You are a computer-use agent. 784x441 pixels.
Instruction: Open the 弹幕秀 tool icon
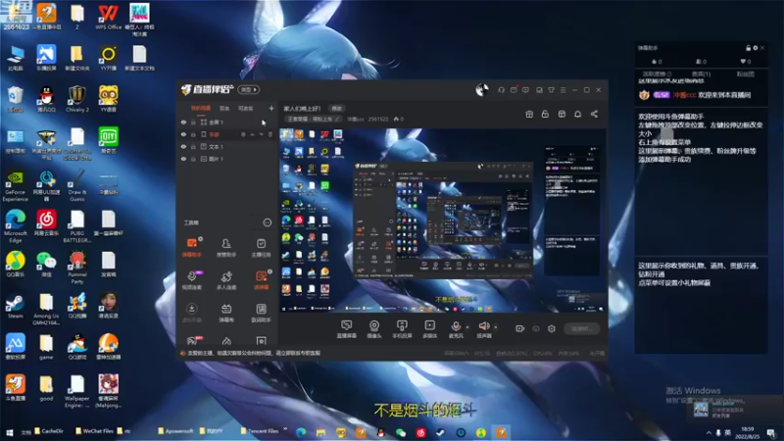point(226,313)
